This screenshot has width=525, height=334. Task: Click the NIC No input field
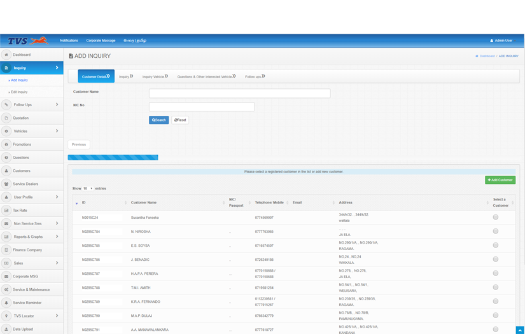(x=202, y=107)
